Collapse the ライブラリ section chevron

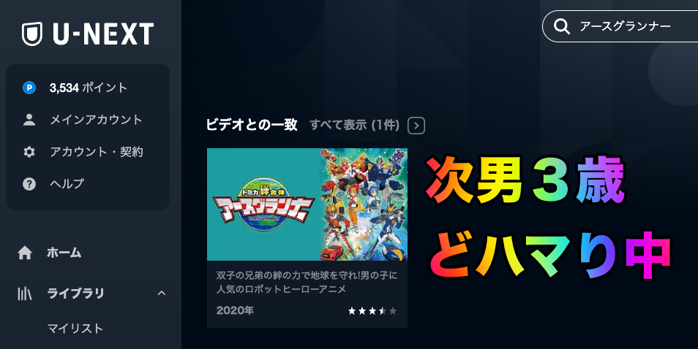click(162, 293)
